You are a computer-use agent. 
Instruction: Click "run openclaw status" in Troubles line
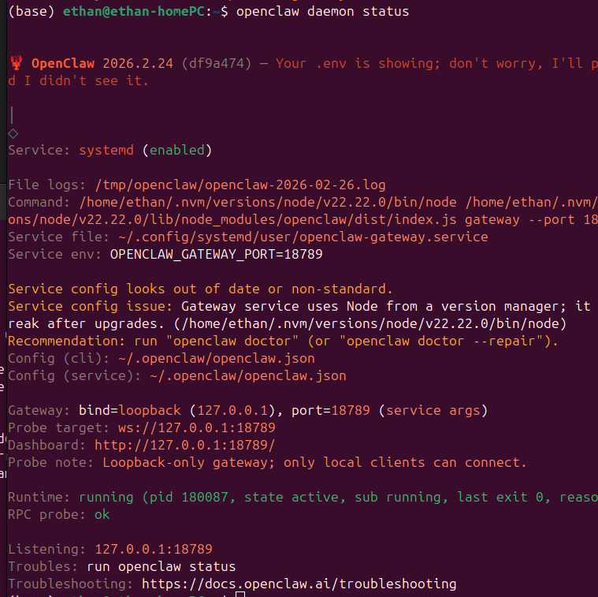[161, 566]
